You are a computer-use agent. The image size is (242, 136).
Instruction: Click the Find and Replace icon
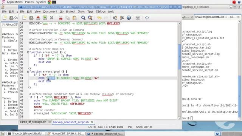click(90, 18)
